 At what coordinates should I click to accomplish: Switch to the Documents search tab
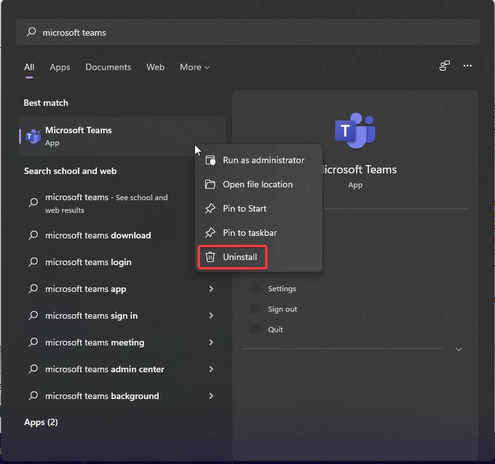[108, 67]
